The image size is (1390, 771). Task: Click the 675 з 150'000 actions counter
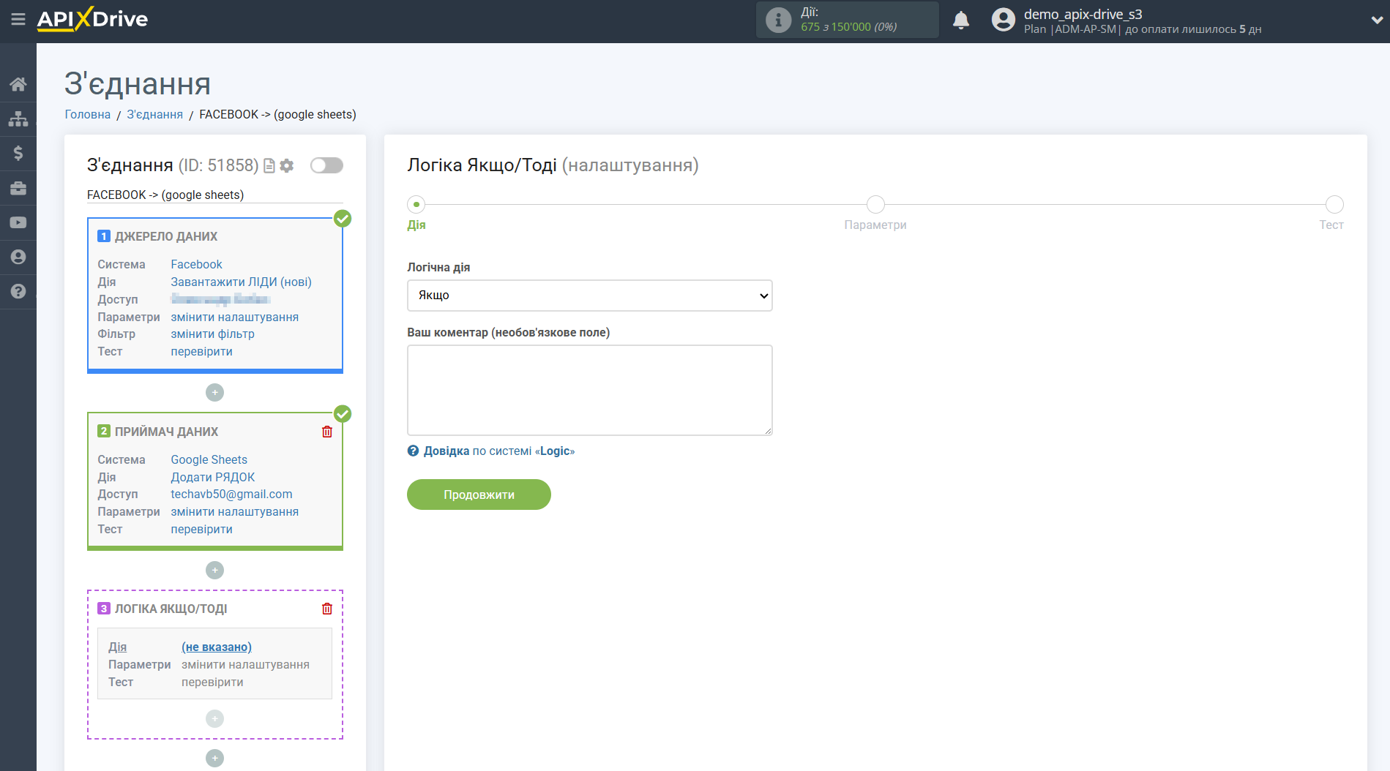coord(848,27)
